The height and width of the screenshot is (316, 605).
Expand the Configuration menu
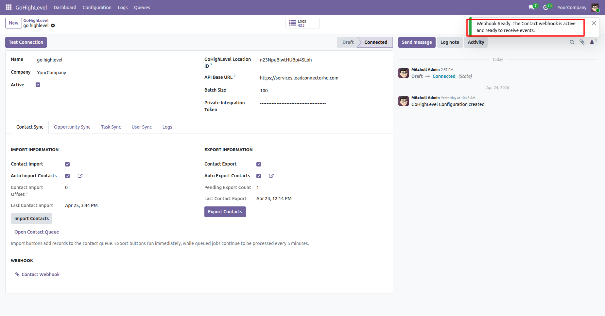coord(97,7)
